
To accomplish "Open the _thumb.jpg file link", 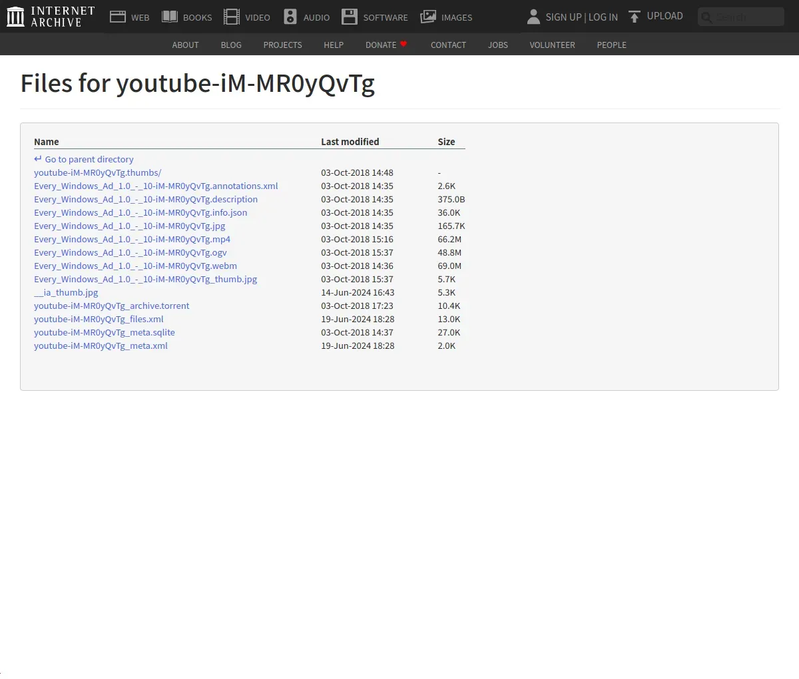I will pos(145,279).
